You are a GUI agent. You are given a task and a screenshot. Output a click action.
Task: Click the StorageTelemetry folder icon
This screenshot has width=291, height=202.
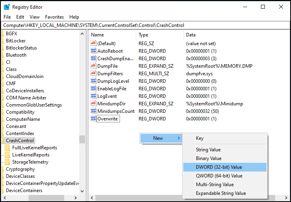8,162
